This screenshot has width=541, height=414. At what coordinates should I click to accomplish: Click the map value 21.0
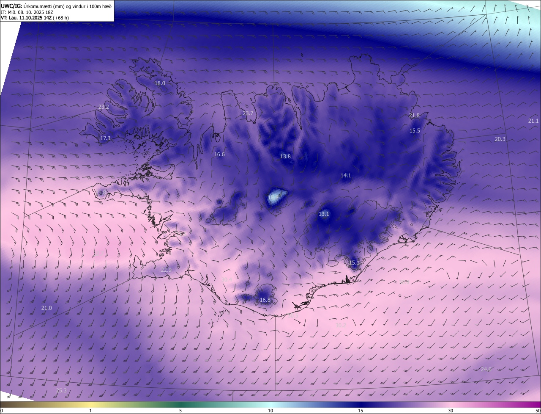click(x=46, y=308)
